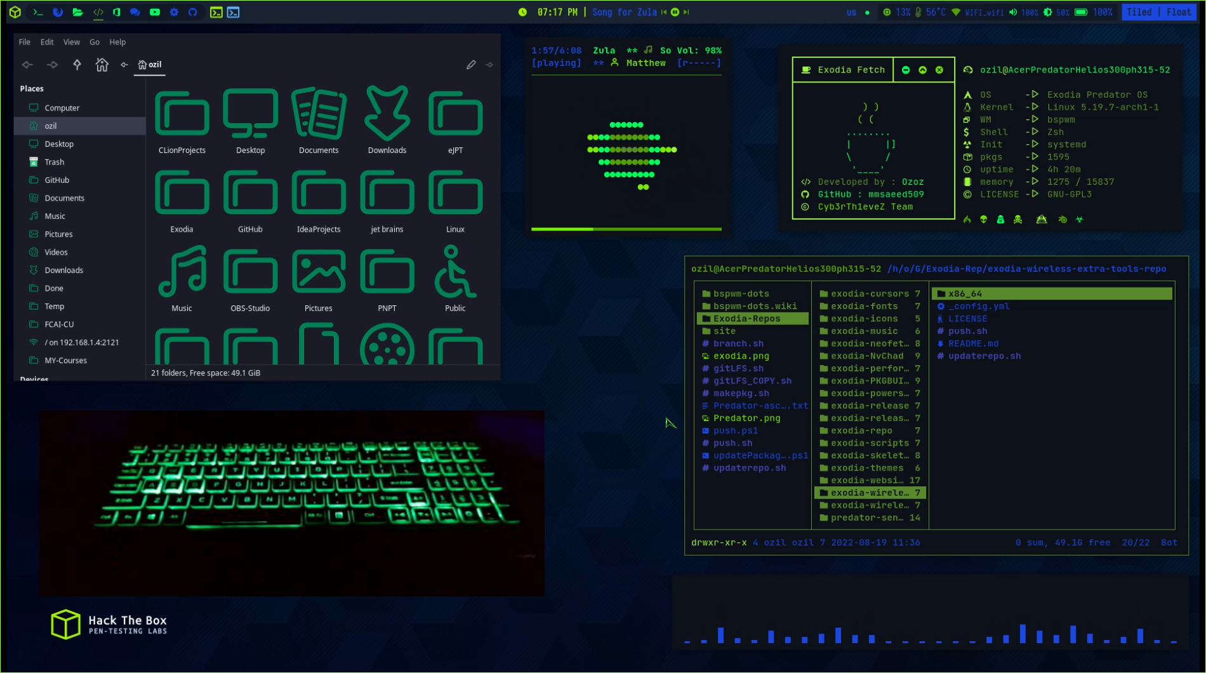Open the View menu in file manager

[x=71, y=42]
